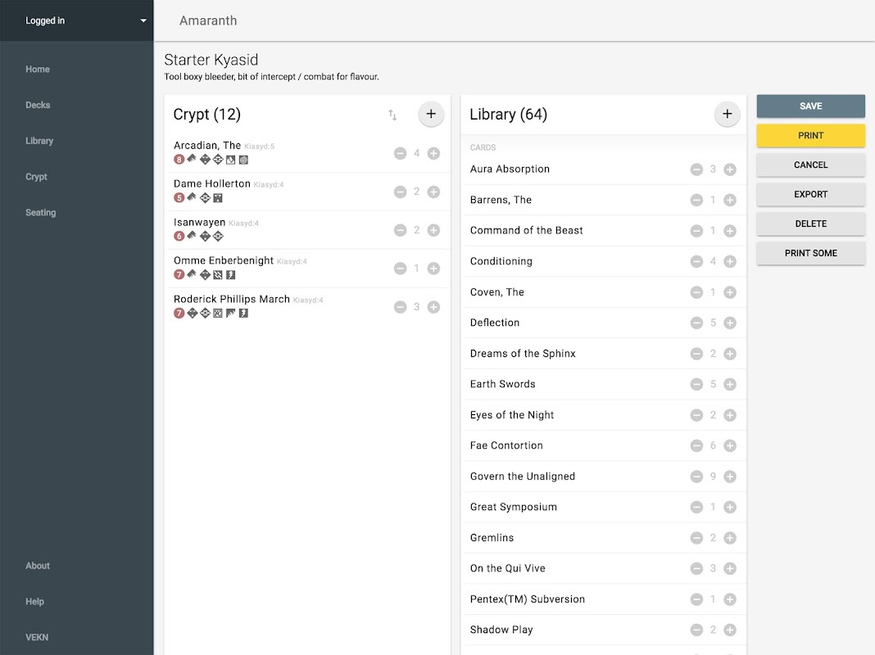Decrease Dame Hollerton count
875x655 pixels.
pyautogui.click(x=400, y=192)
